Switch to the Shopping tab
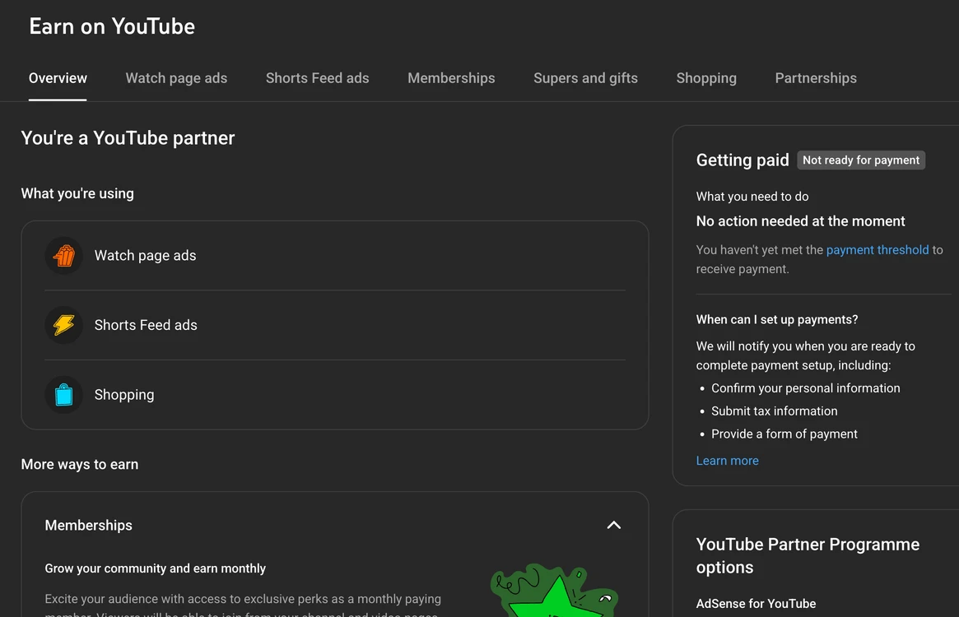This screenshot has width=959, height=617. click(x=706, y=78)
